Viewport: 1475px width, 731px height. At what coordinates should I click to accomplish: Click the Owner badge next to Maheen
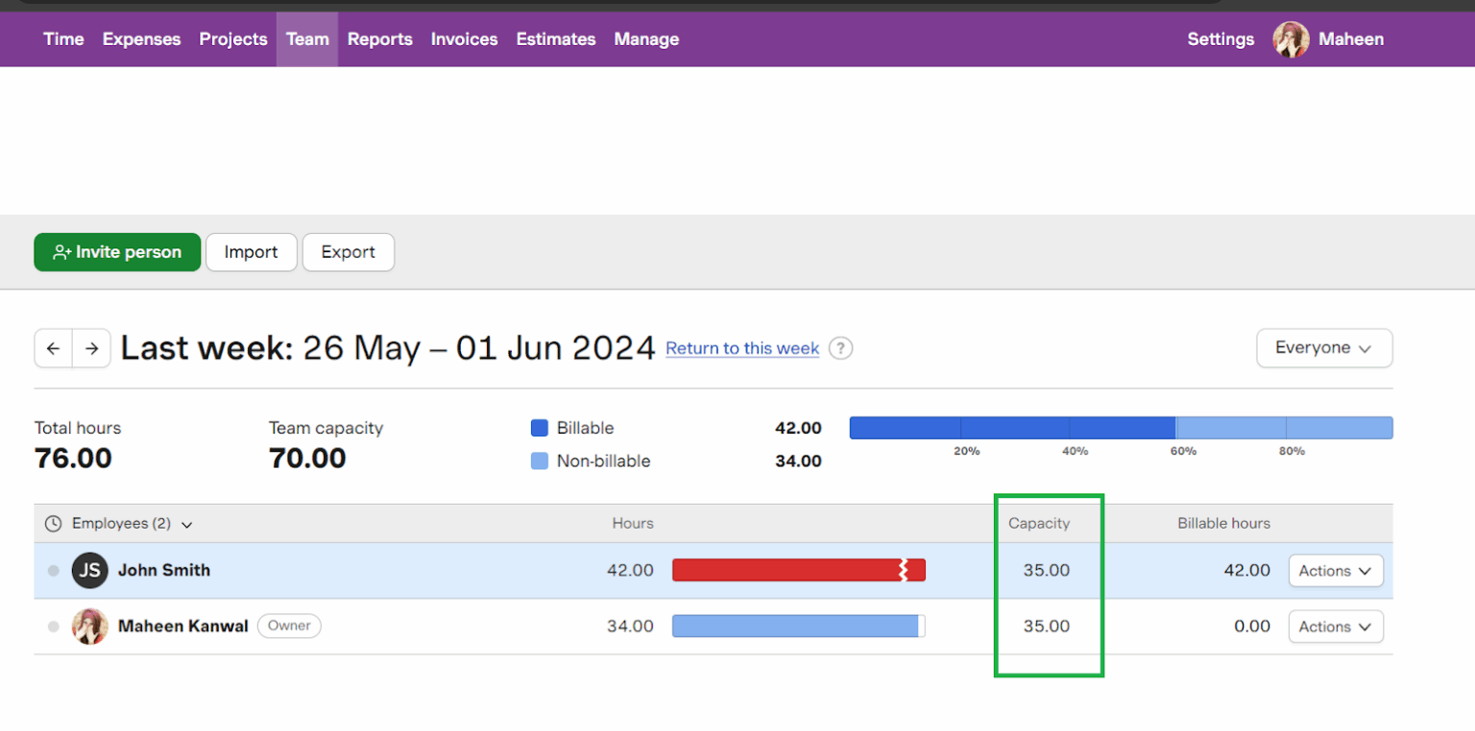288,625
